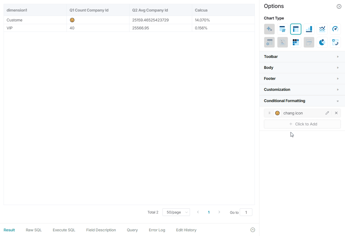The height and width of the screenshot is (236, 345).
Task: Select the heatmap grid chart type
Action: click(x=296, y=42)
